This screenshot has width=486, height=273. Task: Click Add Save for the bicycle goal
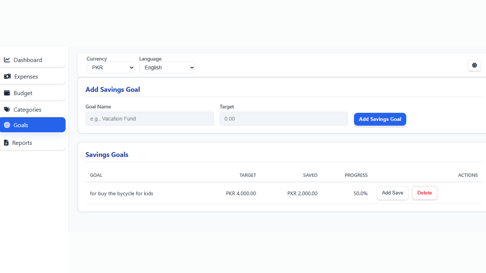tap(392, 193)
